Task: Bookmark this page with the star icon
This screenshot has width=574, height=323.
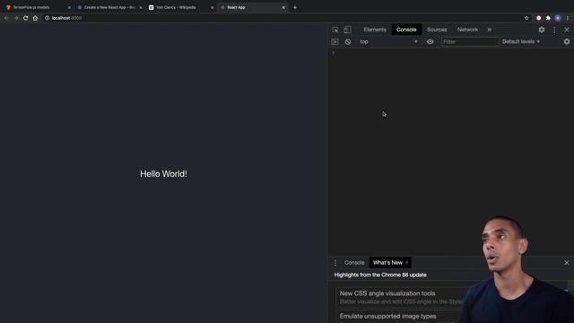Action: (x=526, y=18)
